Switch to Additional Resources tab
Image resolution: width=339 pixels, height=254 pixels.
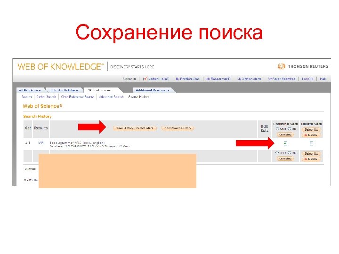pyautogui.click(x=153, y=90)
